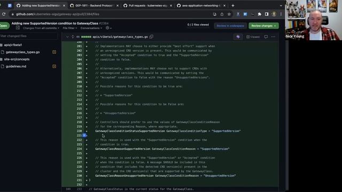Click modified badge next to gatewayclass_types.go
Image resolution: width=342 pixels, height=192 pixels.
pyautogui.click(x=54, y=52)
